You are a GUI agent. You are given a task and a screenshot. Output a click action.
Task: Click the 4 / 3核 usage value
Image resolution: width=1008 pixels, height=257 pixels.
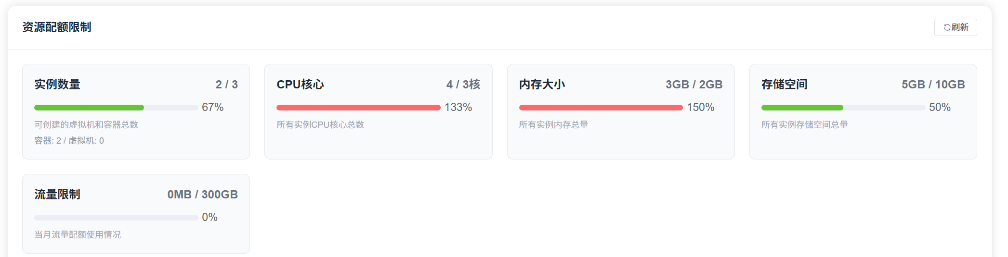463,85
